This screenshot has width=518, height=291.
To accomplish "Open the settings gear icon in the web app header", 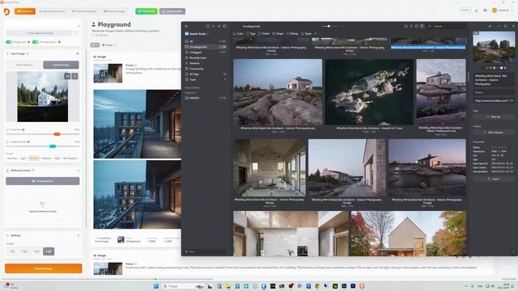I will [x=485, y=11].
